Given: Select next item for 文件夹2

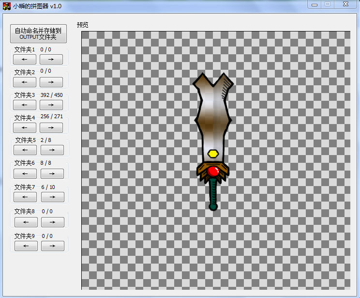Looking at the screenshot, I should tap(51, 82).
